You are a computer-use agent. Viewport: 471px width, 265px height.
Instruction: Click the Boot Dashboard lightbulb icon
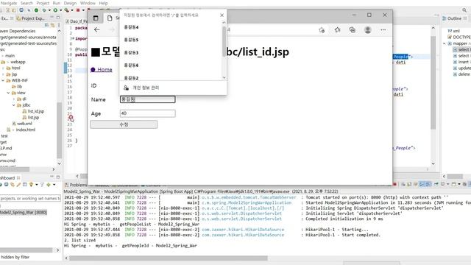(x=31, y=185)
